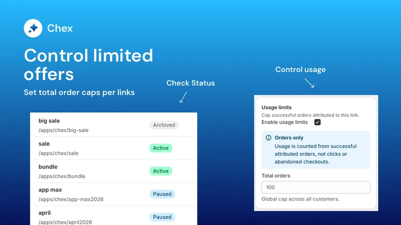Click the Chex star logo icon
This screenshot has height=225, width=401.
tap(33, 28)
